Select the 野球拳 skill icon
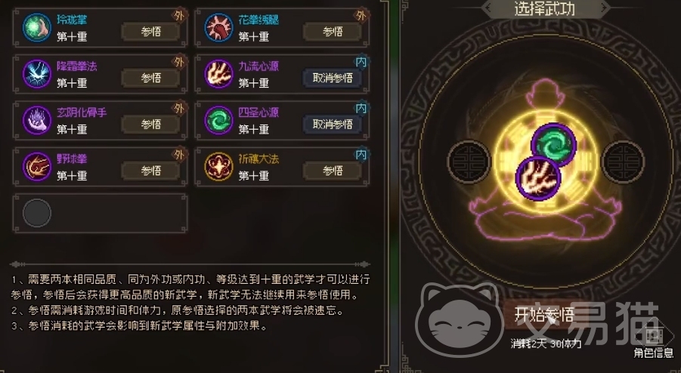 (37, 167)
